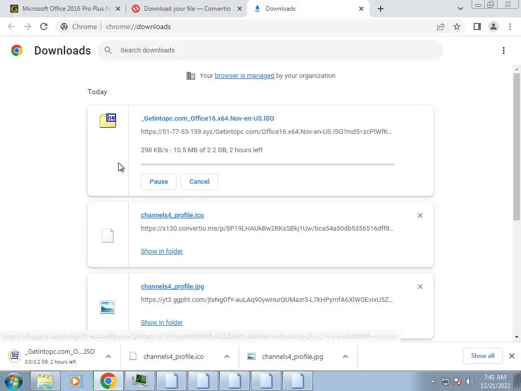This screenshot has height=391, width=521.
Task: Click the Getintopc ISO item in download shelf
Action: coord(60,356)
